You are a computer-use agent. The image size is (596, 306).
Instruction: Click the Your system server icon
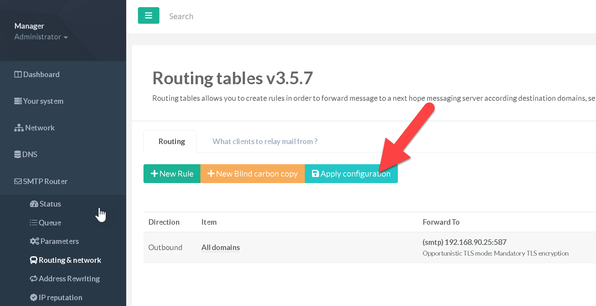[18, 101]
